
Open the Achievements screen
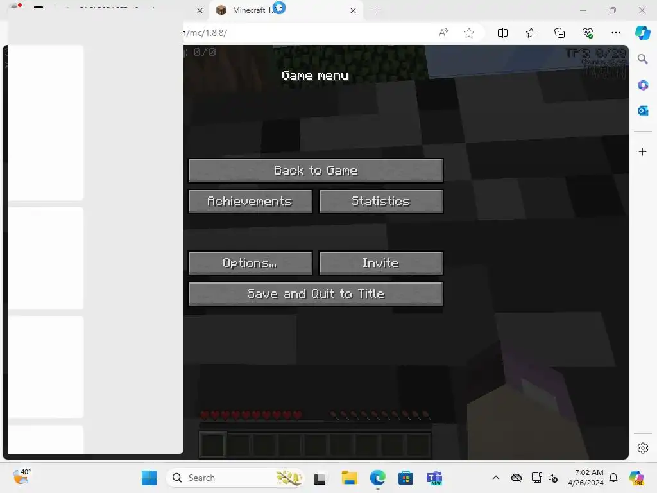click(250, 201)
